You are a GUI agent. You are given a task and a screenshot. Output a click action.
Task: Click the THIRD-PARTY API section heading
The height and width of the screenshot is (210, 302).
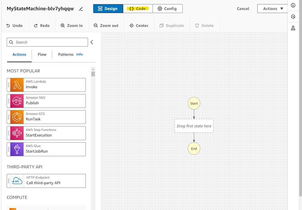(x=24, y=167)
